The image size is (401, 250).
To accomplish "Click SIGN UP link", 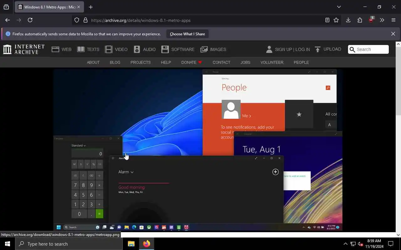I will pyautogui.click(x=283, y=49).
